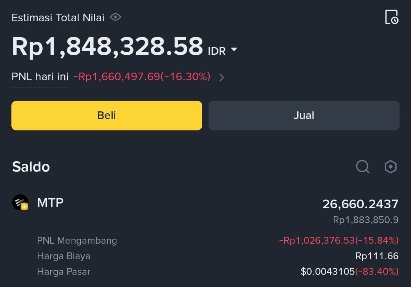Tap the IDR currency label

(217, 51)
